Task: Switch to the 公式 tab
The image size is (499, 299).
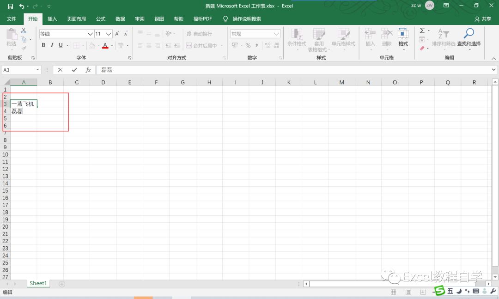Action: coord(101,19)
